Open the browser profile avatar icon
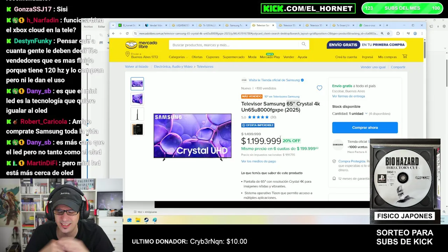 (x=415, y=34)
